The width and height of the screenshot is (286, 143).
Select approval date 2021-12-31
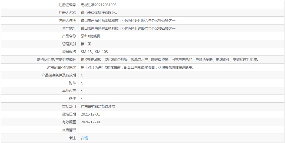click(91, 114)
